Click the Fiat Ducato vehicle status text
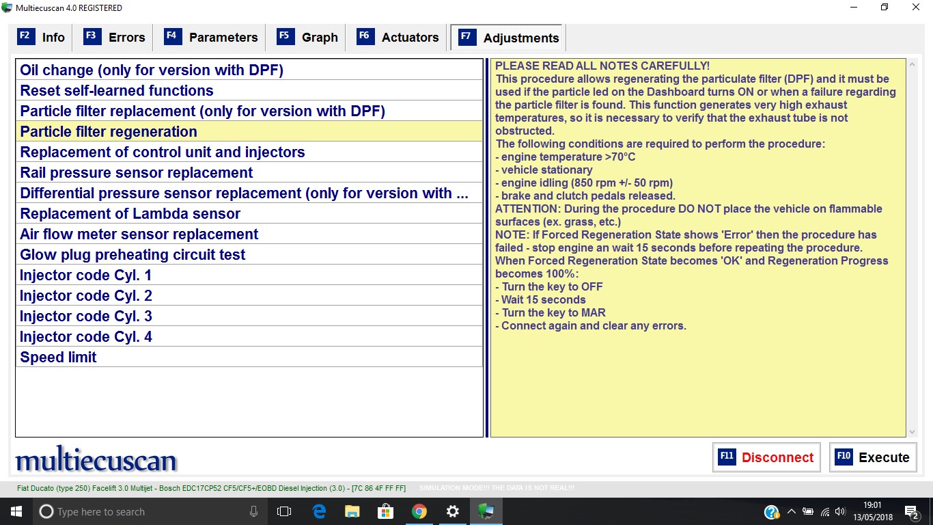 211,488
